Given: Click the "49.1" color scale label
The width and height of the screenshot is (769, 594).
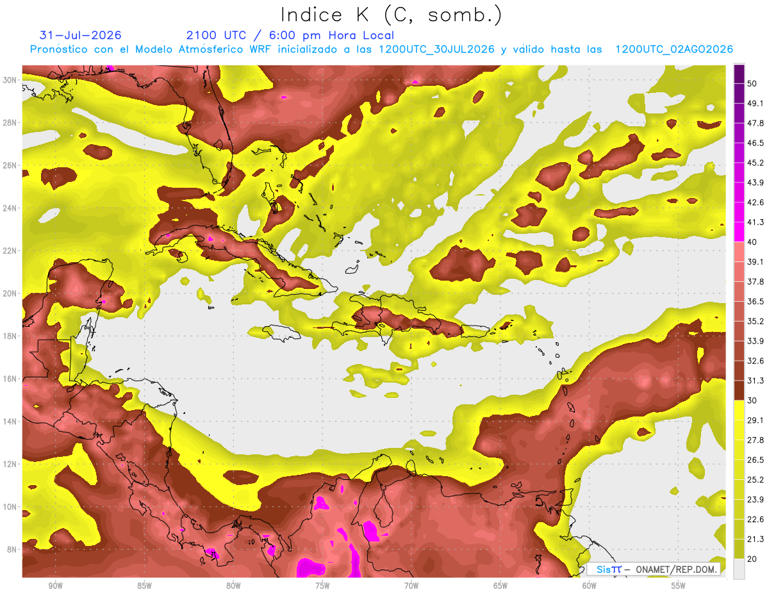Looking at the screenshot, I should click(756, 104).
